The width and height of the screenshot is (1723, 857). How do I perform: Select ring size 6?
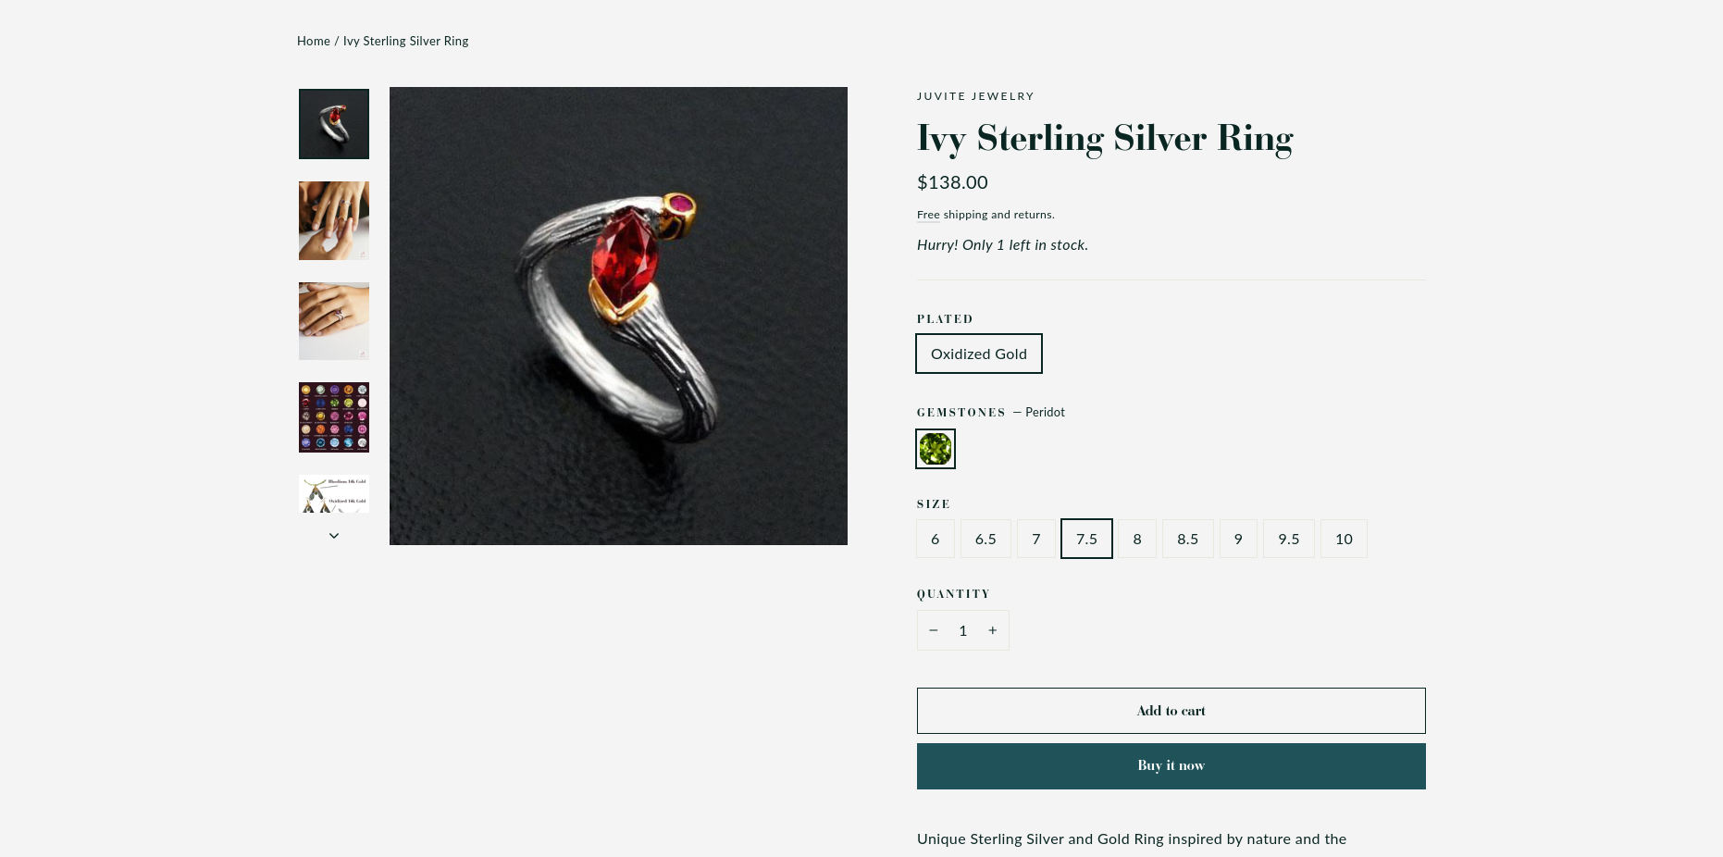936,539
